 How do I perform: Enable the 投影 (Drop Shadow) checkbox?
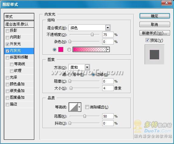coord(7,31)
